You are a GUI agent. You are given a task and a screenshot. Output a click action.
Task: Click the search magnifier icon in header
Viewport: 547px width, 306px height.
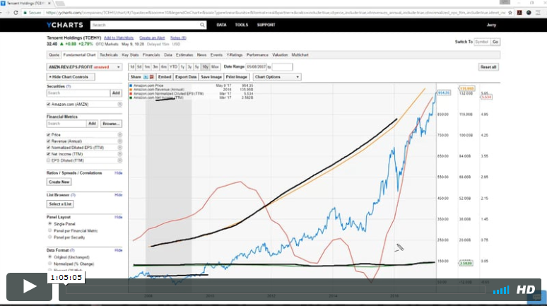[202, 25]
